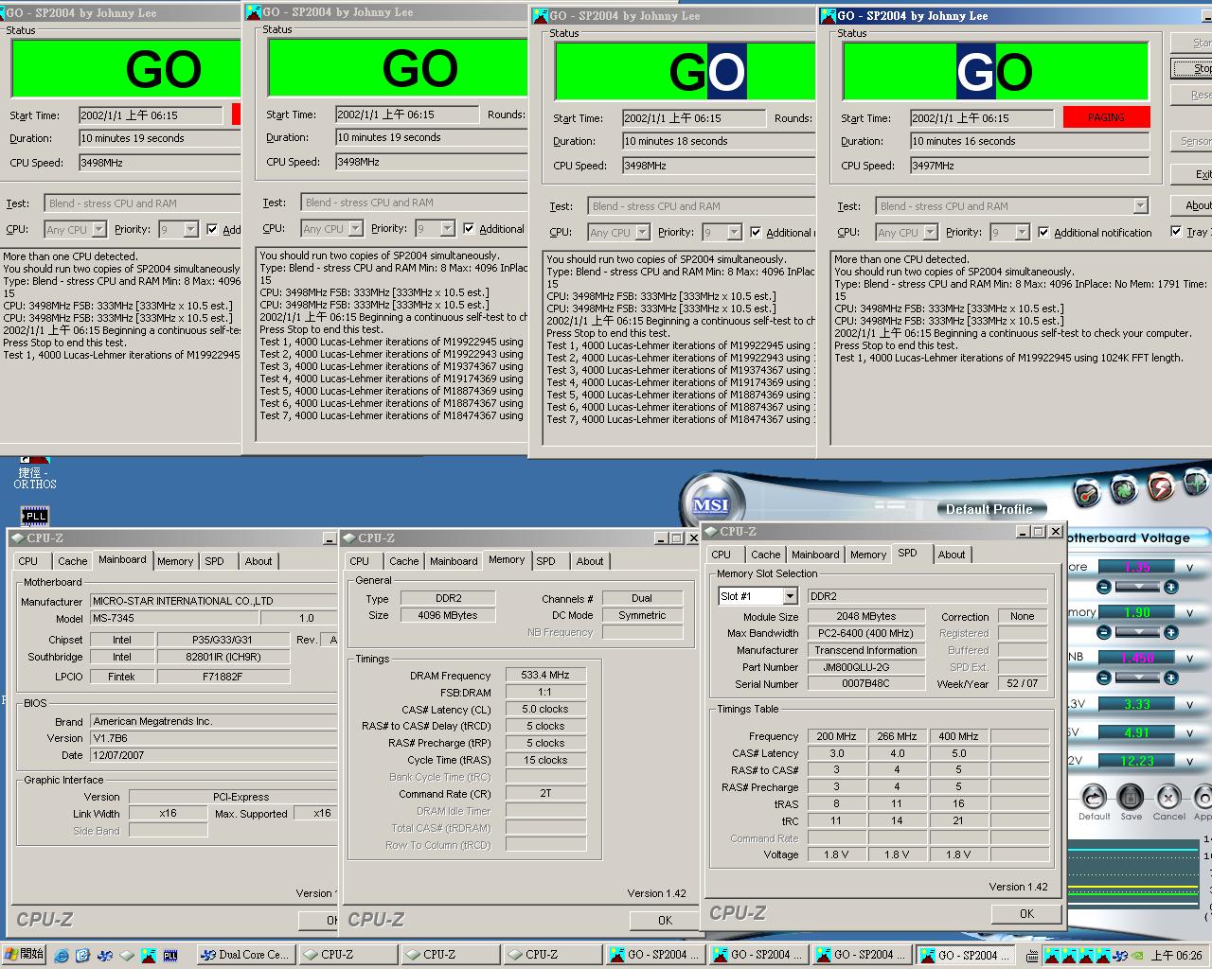Open the PLL chip desktop icon

pyautogui.click(x=35, y=516)
